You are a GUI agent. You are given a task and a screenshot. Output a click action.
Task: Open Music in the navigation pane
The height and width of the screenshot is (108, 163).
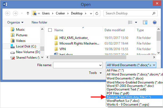18,30
